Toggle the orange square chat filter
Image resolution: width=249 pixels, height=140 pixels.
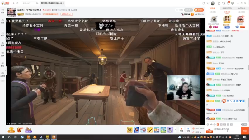point(218,124)
